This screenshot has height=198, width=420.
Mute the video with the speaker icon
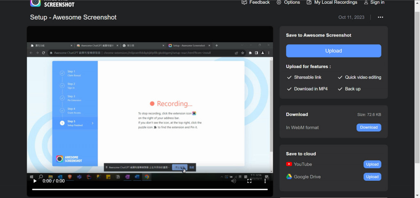click(x=233, y=181)
